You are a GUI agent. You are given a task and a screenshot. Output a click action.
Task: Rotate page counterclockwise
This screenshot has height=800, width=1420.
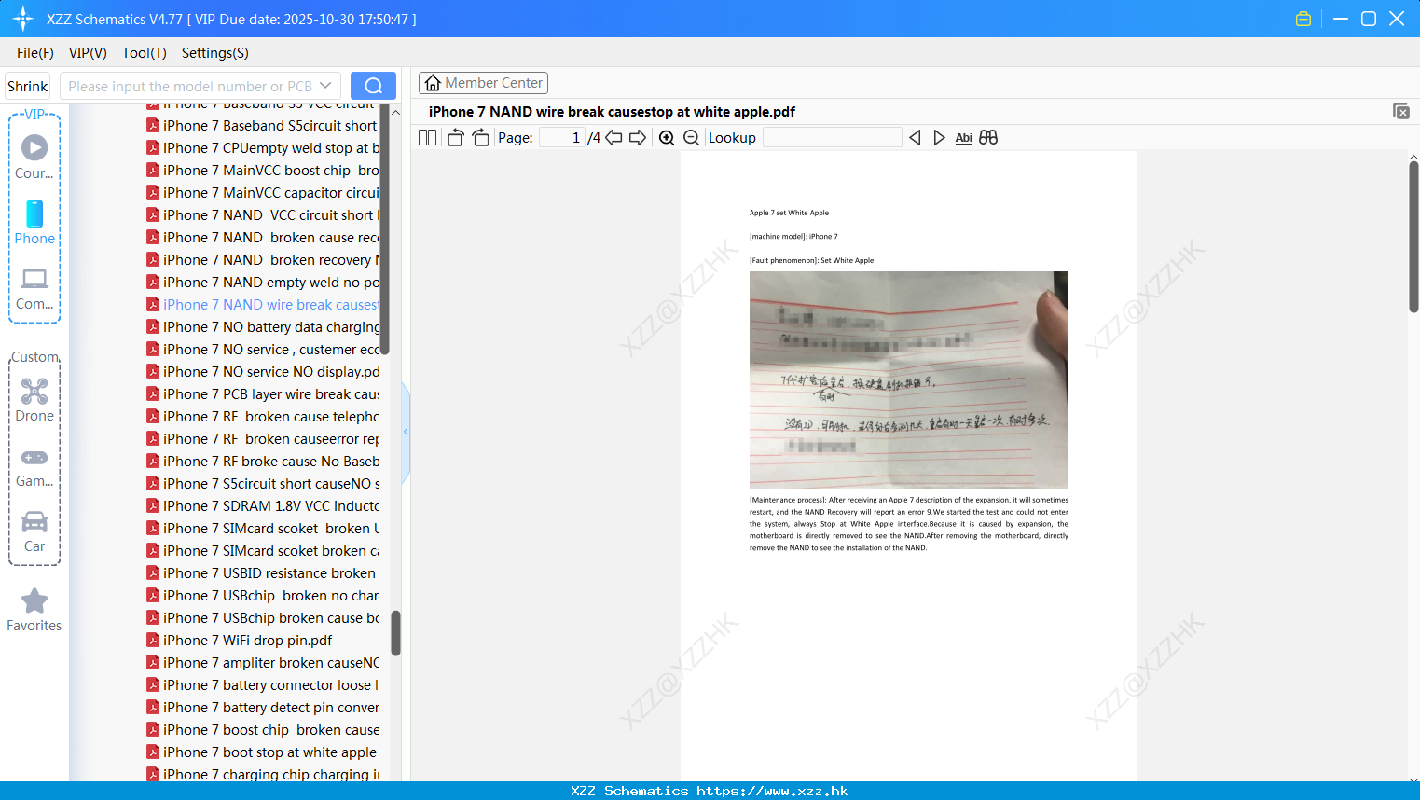pyautogui.click(x=455, y=138)
